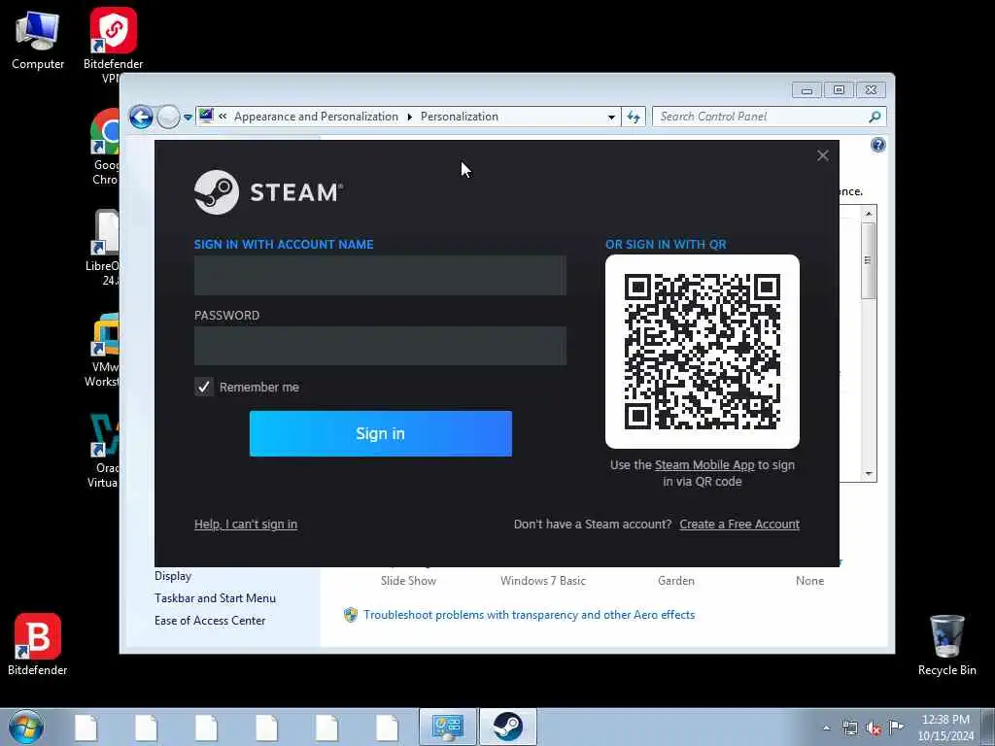Select the Computer desktop icon
Image resolution: width=995 pixels, height=746 pixels.
point(38,40)
